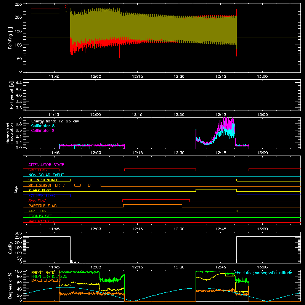Click the olive Y legend line
The image size is (305, 305).
[x=45, y=13]
